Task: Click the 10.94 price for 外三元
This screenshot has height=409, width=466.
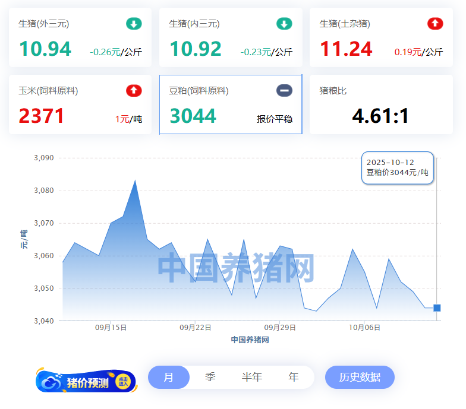Action: pyautogui.click(x=45, y=49)
